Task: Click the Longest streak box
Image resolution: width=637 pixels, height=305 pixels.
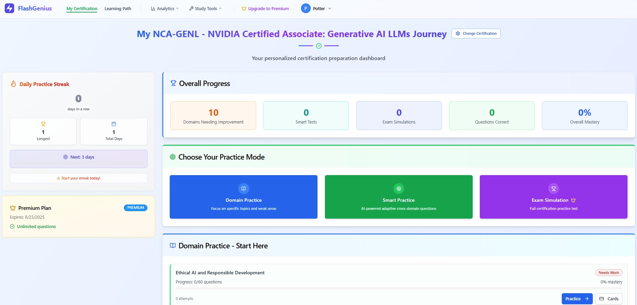Action: click(x=43, y=131)
